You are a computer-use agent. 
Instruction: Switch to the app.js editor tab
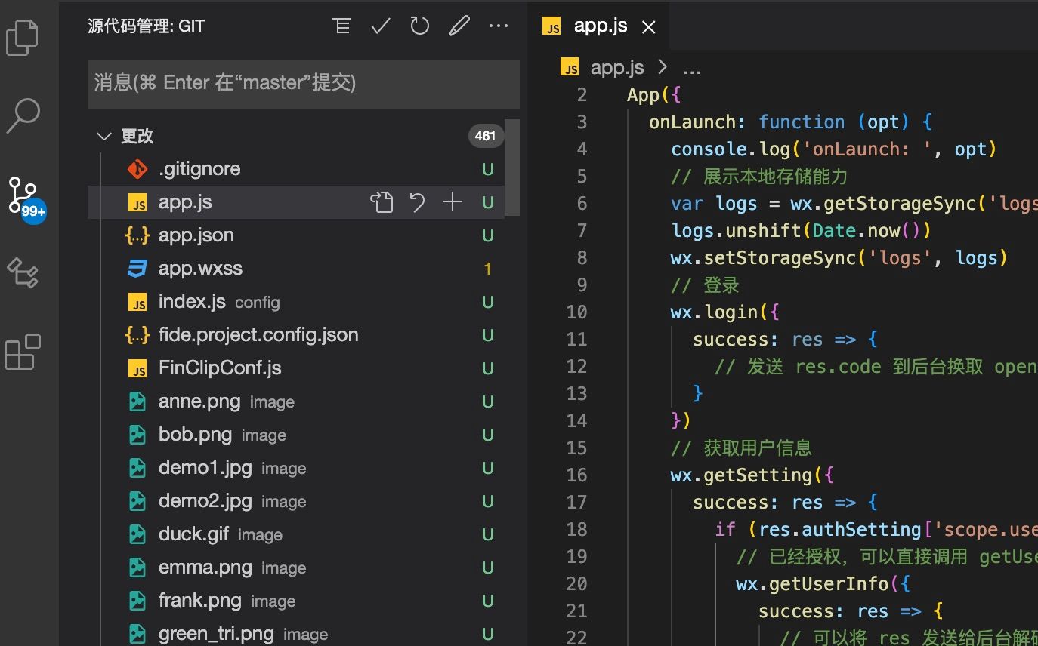(x=600, y=26)
